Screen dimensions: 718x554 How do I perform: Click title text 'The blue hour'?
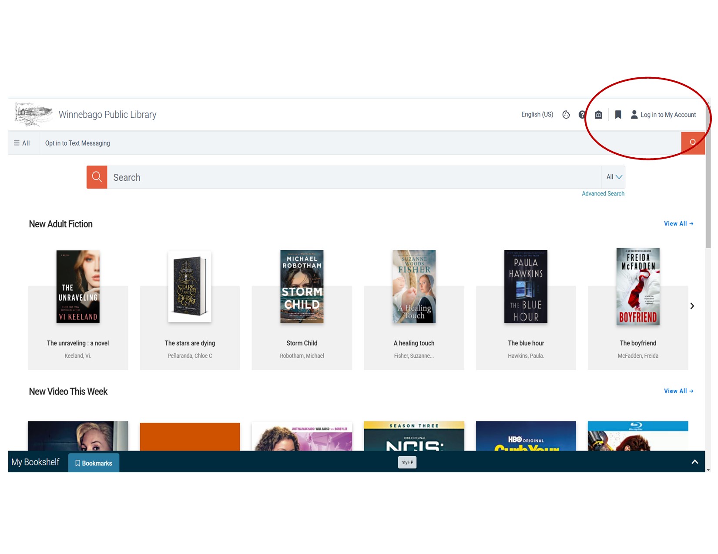click(526, 343)
